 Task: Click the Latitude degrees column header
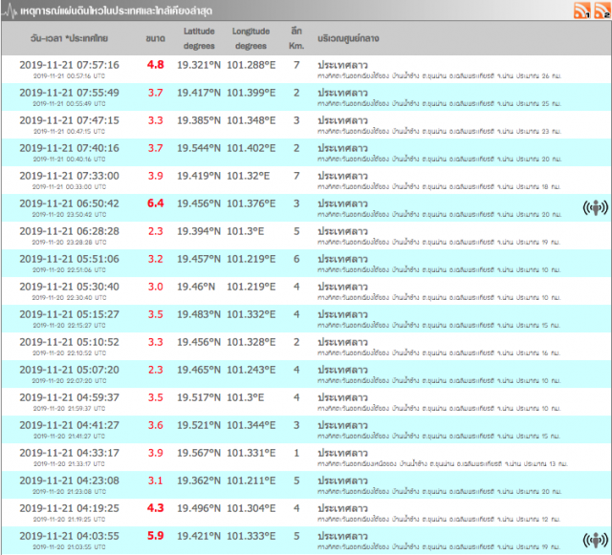click(199, 38)
